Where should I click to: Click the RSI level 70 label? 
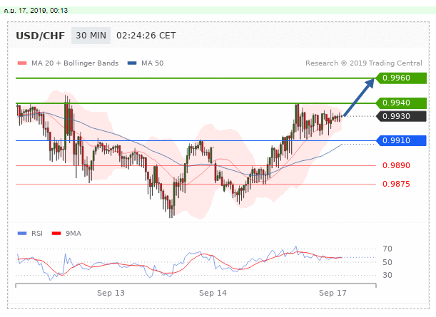coord(387,249)
